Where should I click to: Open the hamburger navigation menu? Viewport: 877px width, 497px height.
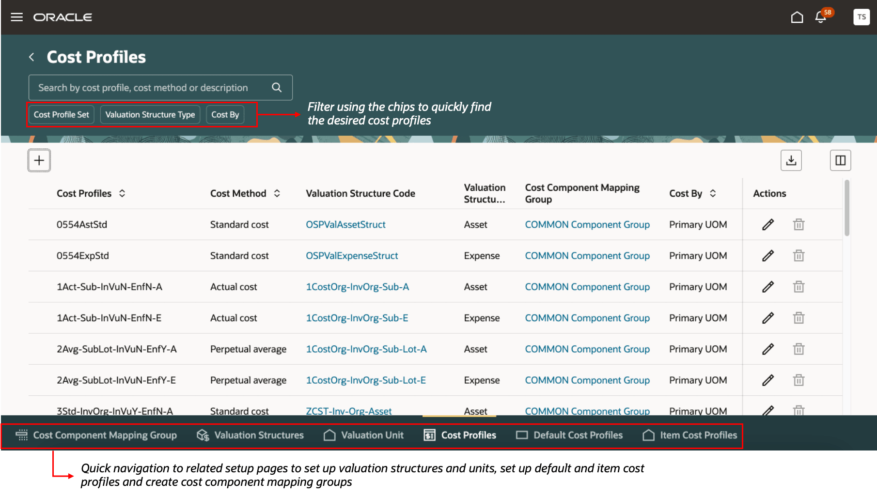pyautogui.click(x=17, y=17)
